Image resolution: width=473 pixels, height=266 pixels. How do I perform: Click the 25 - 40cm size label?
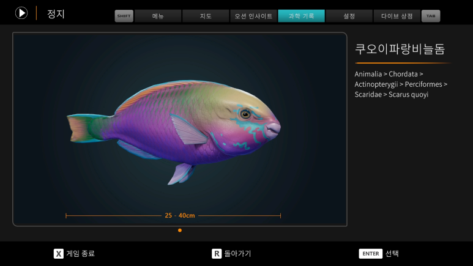tap(180, 215)
